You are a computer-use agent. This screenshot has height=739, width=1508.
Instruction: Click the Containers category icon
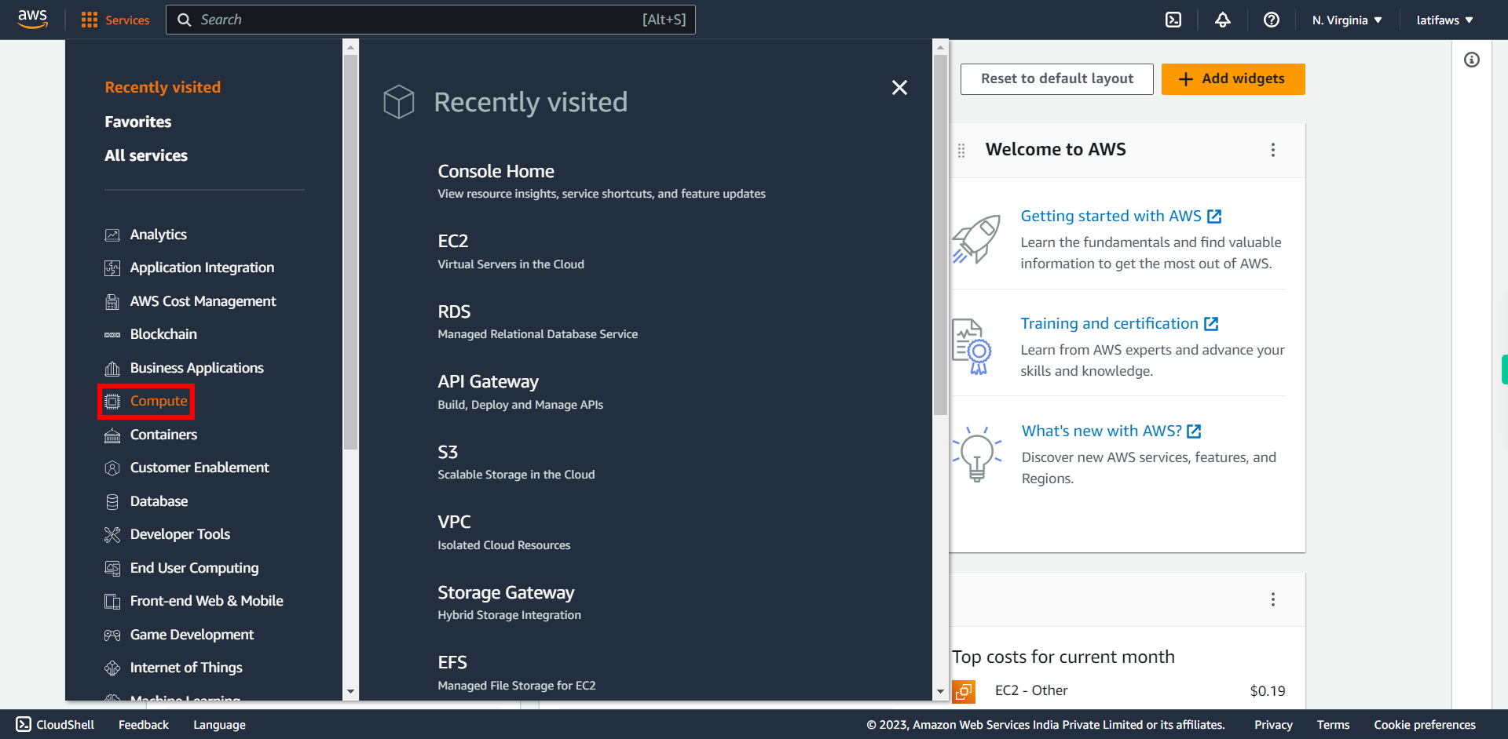[x=112, y=435]
